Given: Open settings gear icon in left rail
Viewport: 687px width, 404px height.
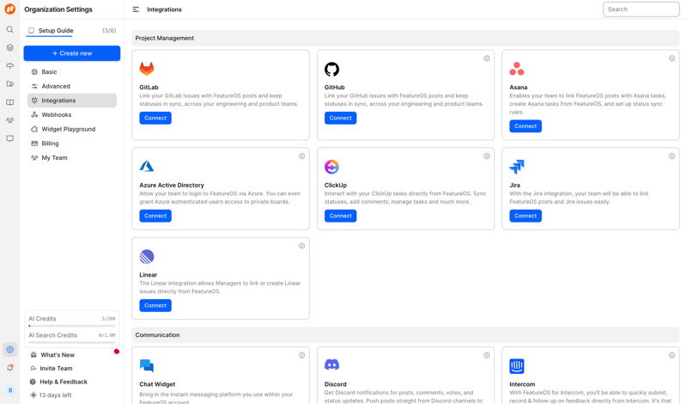Looking at the screenshot, I should click(9, 350).
